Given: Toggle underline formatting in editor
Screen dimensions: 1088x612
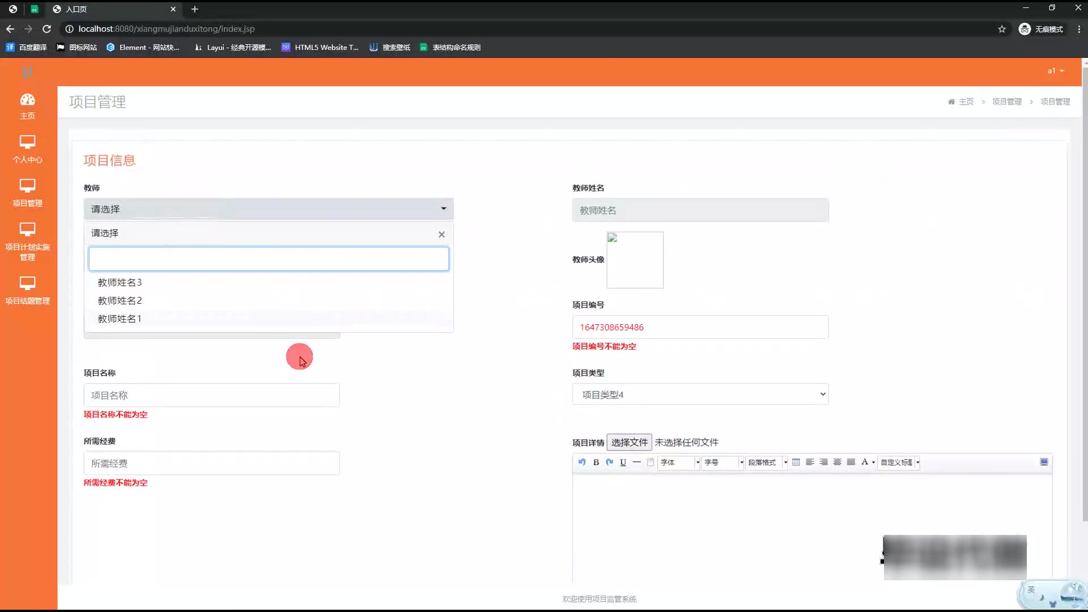Looking at the screenshot, I should 623,462.
